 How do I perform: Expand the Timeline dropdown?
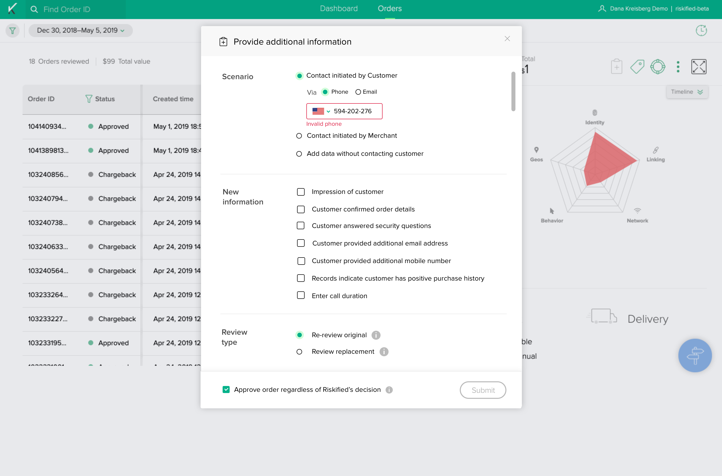(x=687, y=92)
